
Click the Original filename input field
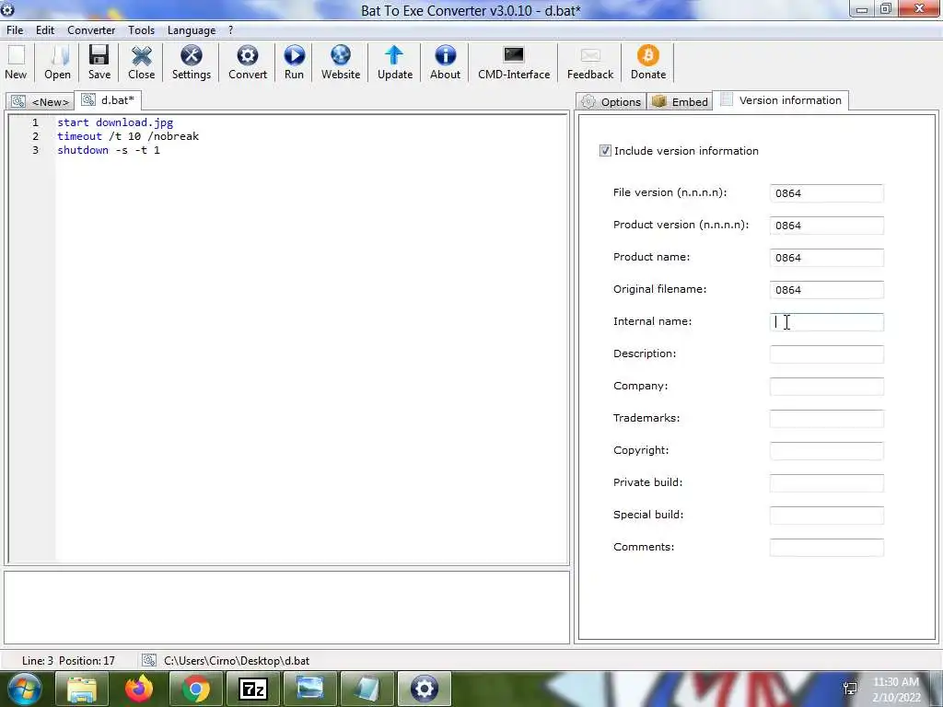tap(826, 290)
